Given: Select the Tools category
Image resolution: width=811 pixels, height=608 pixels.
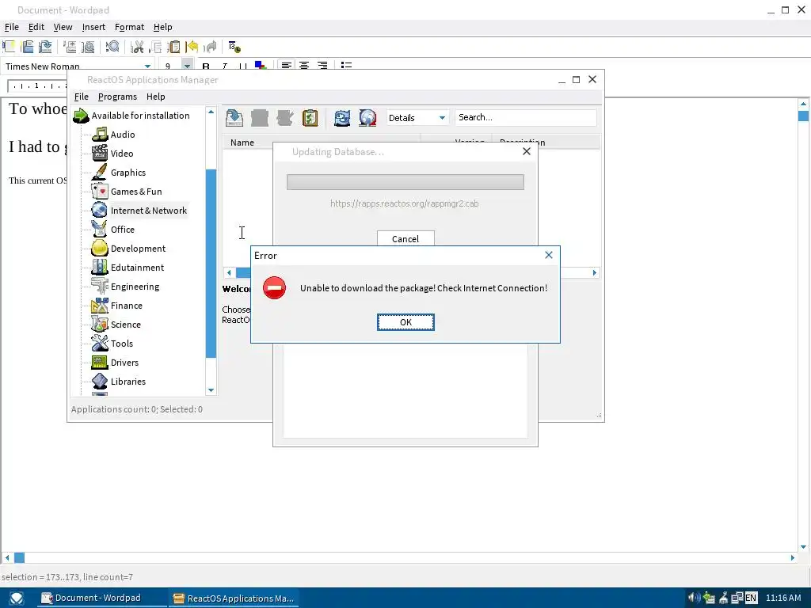Looking at the screenshot, I should 121,344.
